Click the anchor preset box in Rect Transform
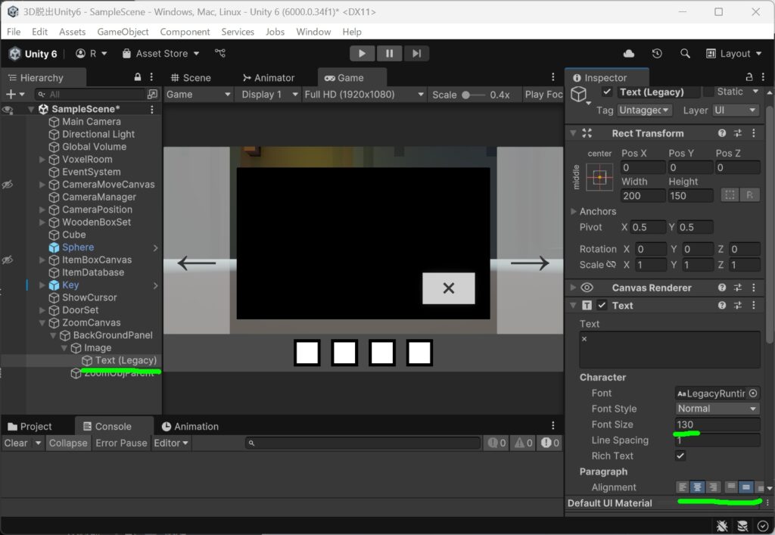775x535 pixels. pos(599,177)
